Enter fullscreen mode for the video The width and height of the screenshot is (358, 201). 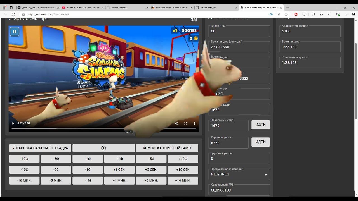coord(185,123)
